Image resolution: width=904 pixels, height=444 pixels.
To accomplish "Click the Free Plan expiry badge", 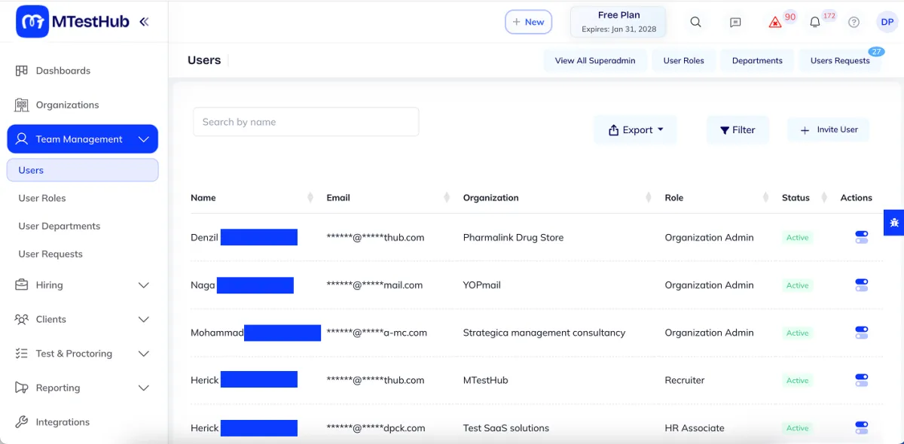I will pos(618,22).
